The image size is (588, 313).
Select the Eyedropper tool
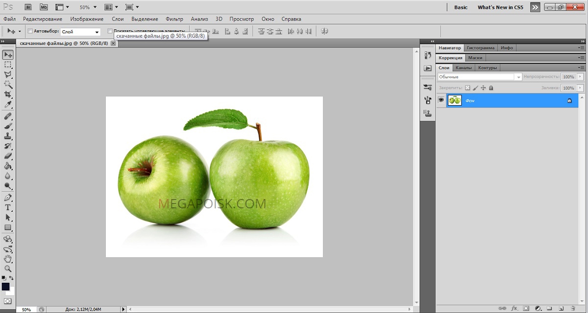[x=8, y=105]
